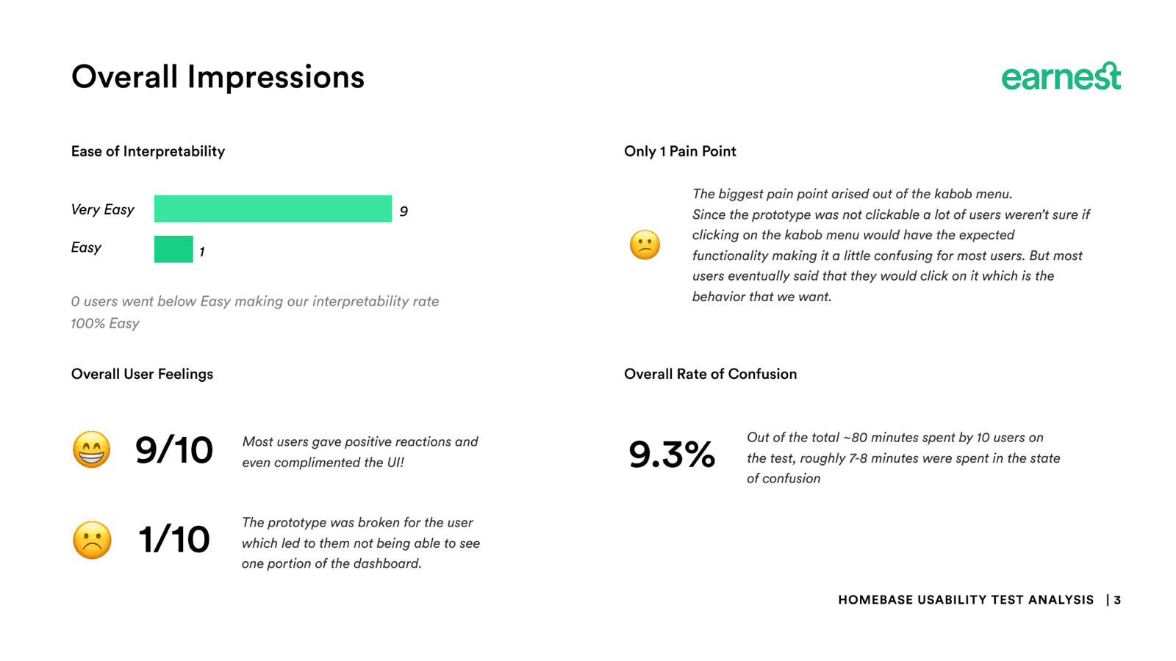
Task: Click the page number 3
Action: coord(1117,600)
